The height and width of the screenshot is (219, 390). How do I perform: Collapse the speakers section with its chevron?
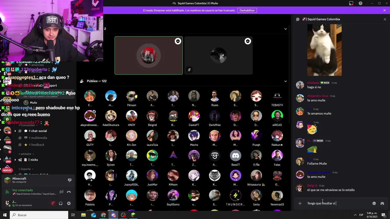point(285,29)
